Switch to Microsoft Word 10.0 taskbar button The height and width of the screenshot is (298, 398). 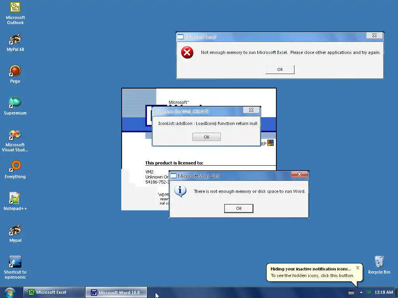(x=116, y=292)
